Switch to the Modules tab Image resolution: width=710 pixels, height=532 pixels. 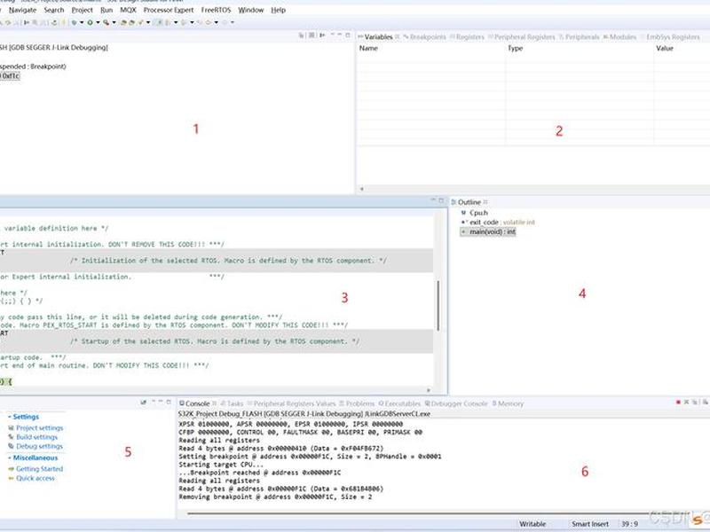coord(619,36)
